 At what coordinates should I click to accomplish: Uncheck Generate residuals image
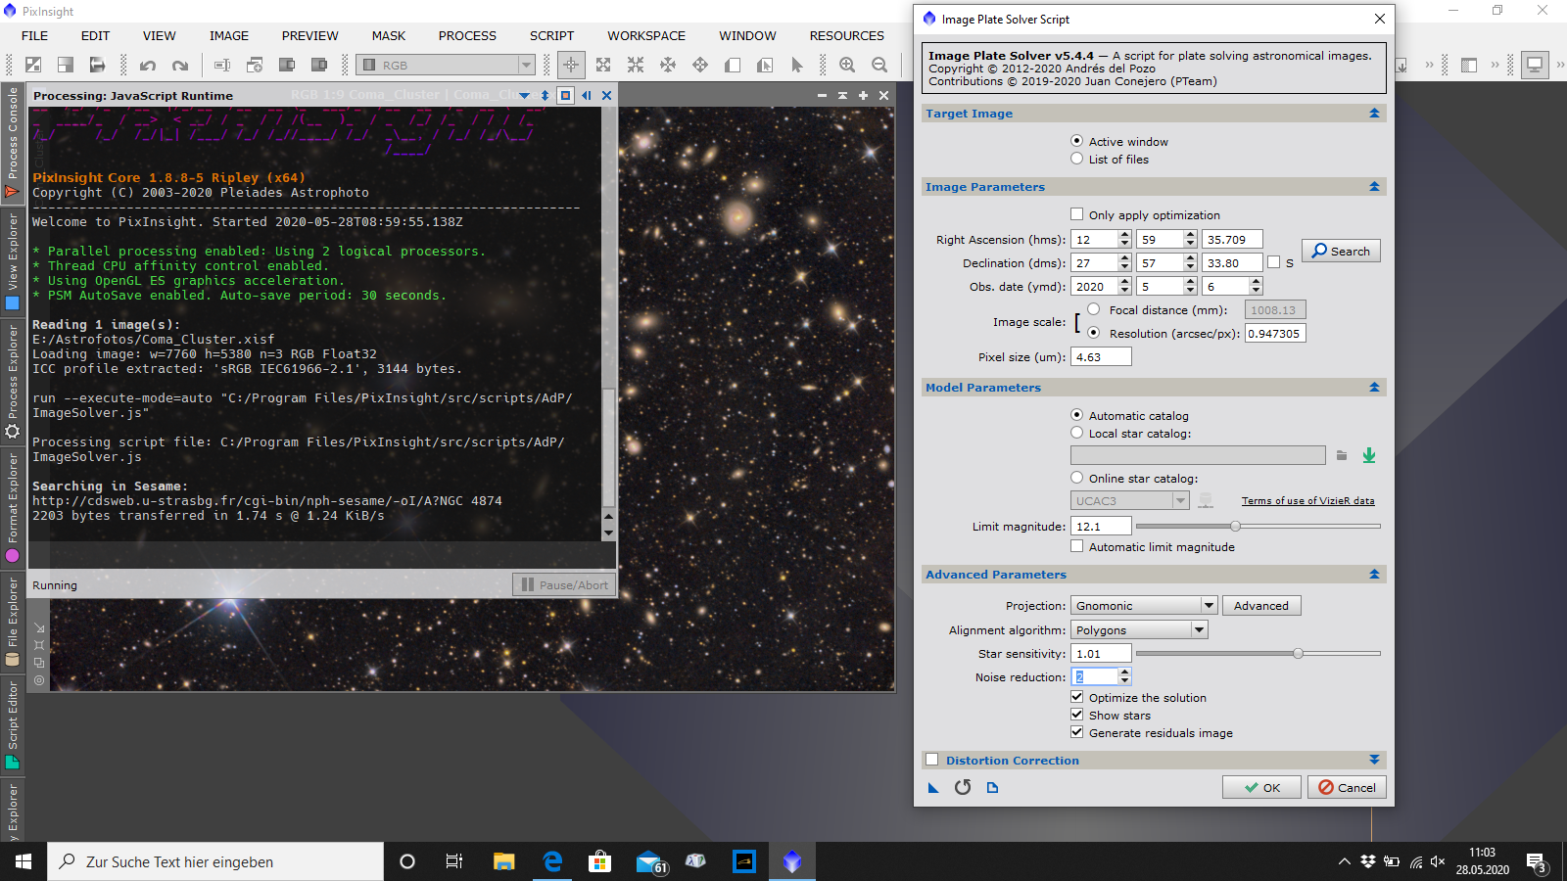coord(1077,732)
